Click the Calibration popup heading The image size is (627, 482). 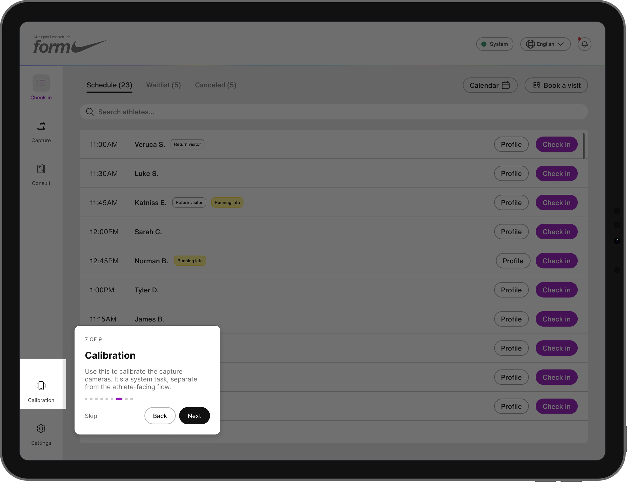click(x=110, y=355)
